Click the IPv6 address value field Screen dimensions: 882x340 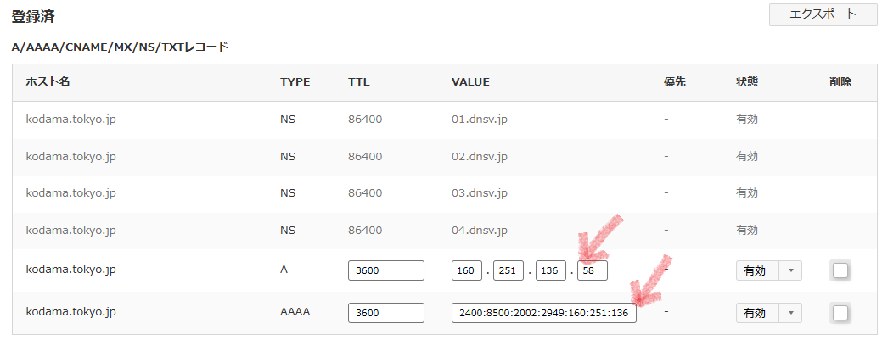click(x=544, y=313)
